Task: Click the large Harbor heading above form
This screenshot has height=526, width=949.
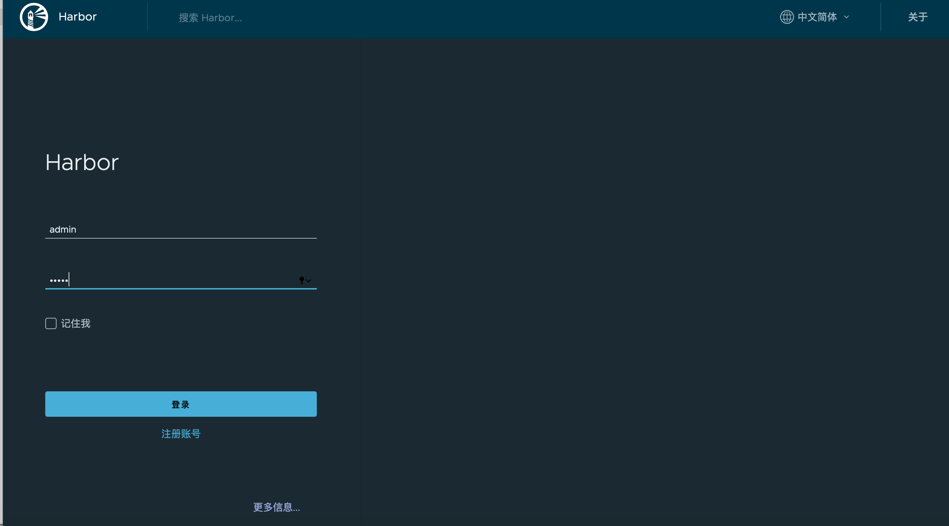Action: click(82, 163)
